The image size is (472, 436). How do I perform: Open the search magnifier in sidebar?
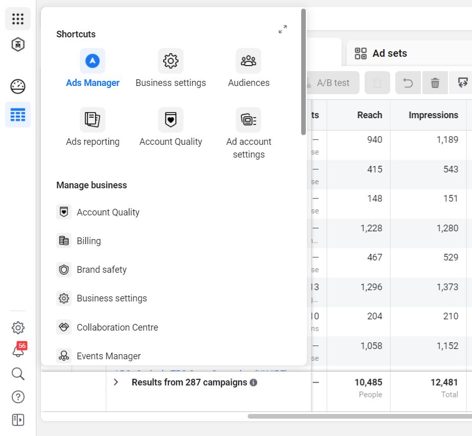point(18,374)
